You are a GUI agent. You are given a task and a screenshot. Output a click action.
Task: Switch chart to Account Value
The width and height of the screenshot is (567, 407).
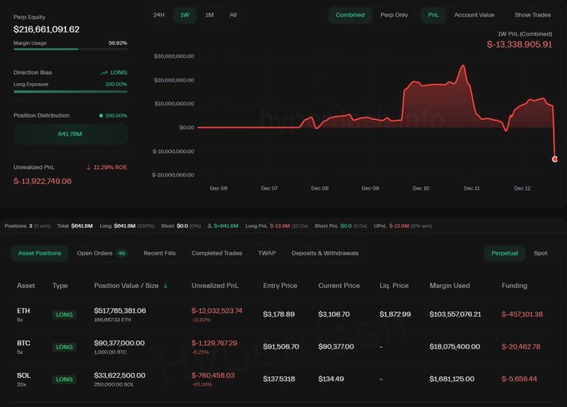pyautogui.click(x=474, y=15)
